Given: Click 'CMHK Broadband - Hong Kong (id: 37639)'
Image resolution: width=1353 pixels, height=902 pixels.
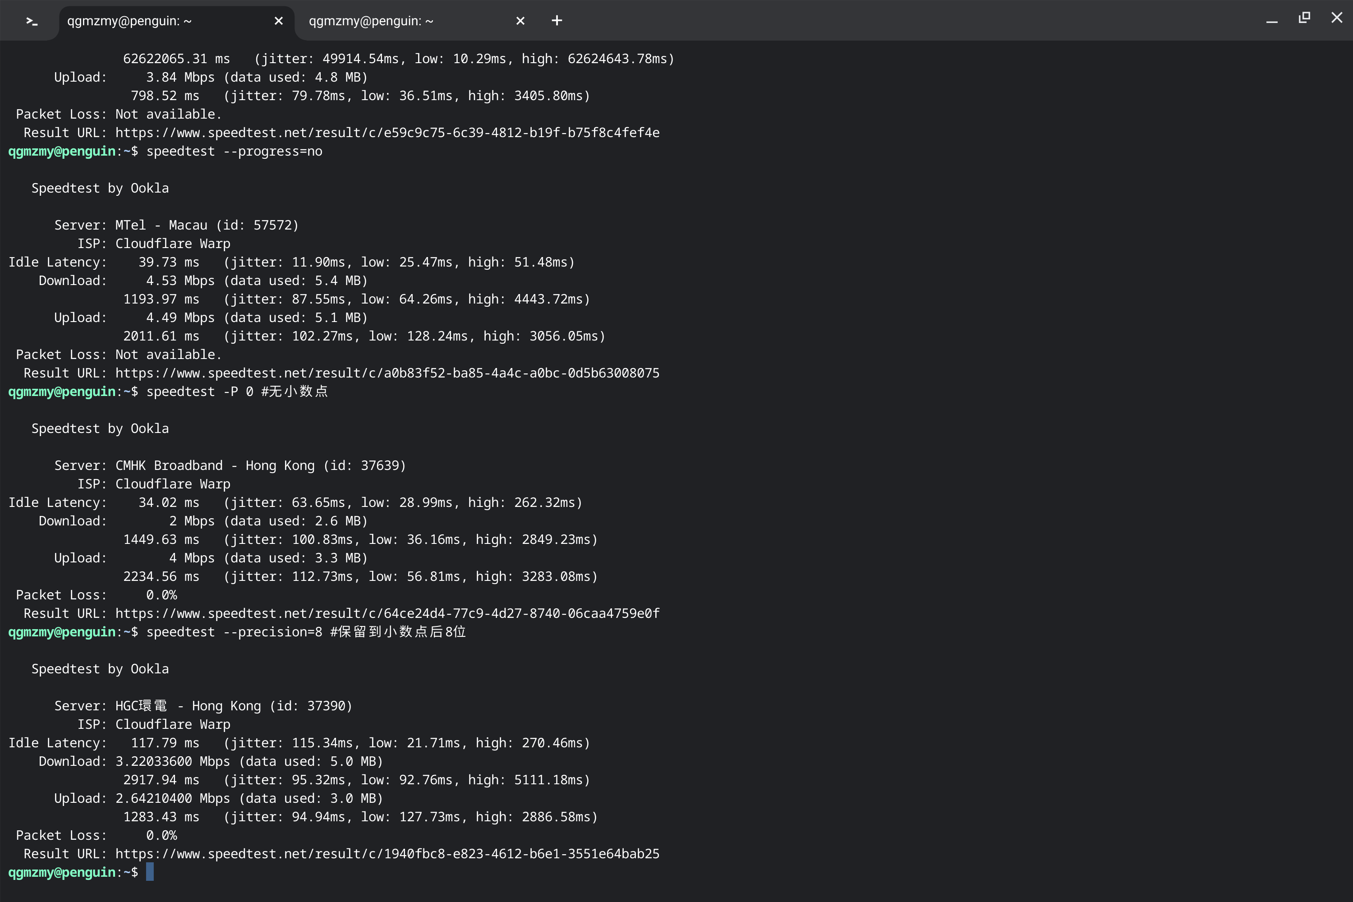Looking at the screenshot, I should pyautogui.click(x=261, y=466).
